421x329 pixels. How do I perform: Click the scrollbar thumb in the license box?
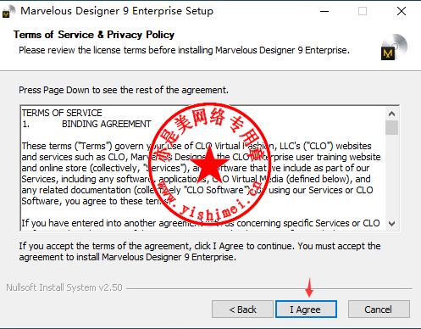coord(391,127)
